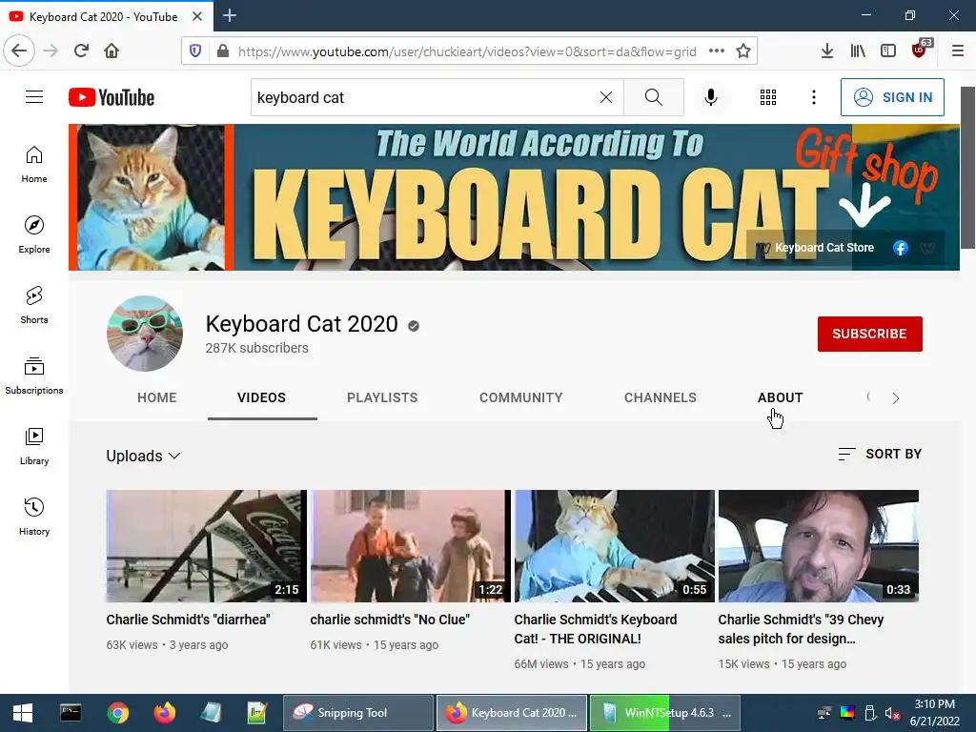Play the 1:22 No Clue thumbnail

click(410, 546)
